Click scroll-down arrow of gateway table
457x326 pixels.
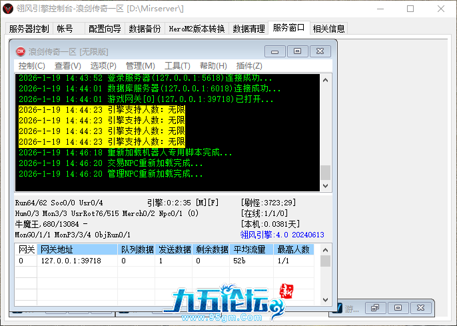pos(326,300)
